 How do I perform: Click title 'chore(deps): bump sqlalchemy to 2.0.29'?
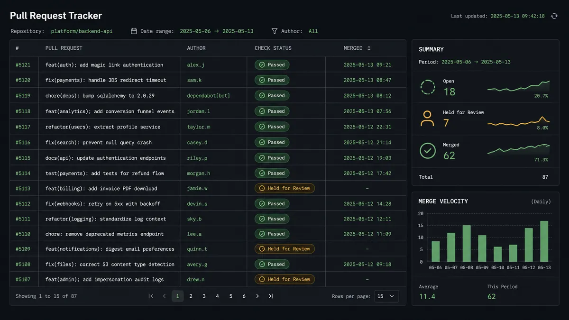click(x=100, y=95)
